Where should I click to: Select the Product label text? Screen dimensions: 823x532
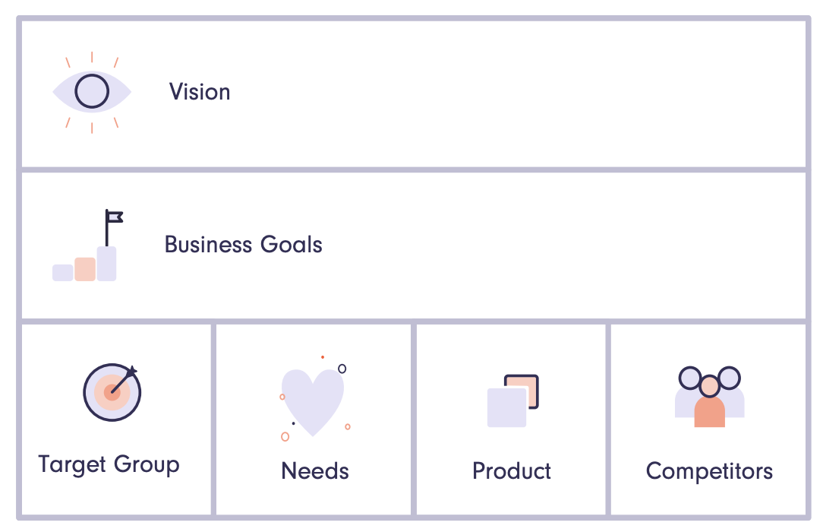click(512, 471)
